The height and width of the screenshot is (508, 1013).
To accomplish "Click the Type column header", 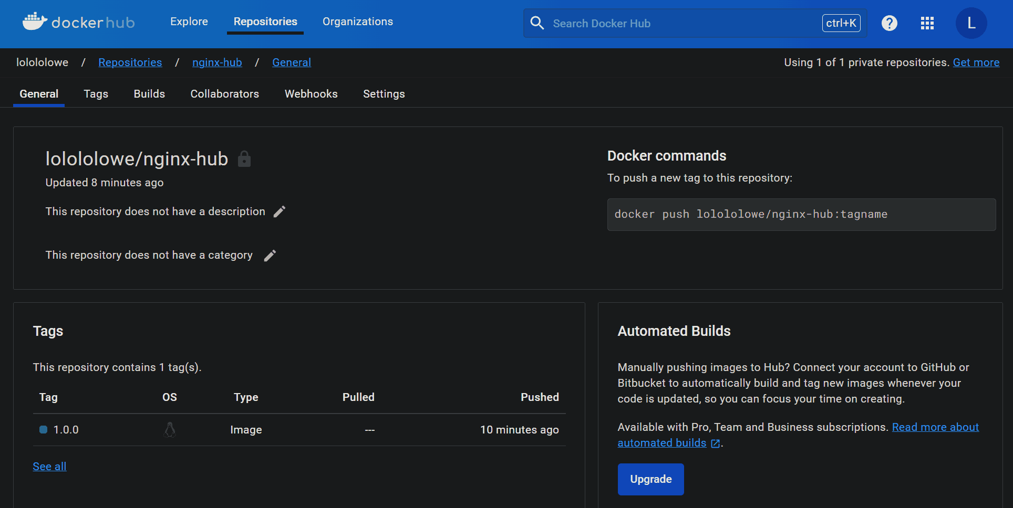I will tap(246, 397).
